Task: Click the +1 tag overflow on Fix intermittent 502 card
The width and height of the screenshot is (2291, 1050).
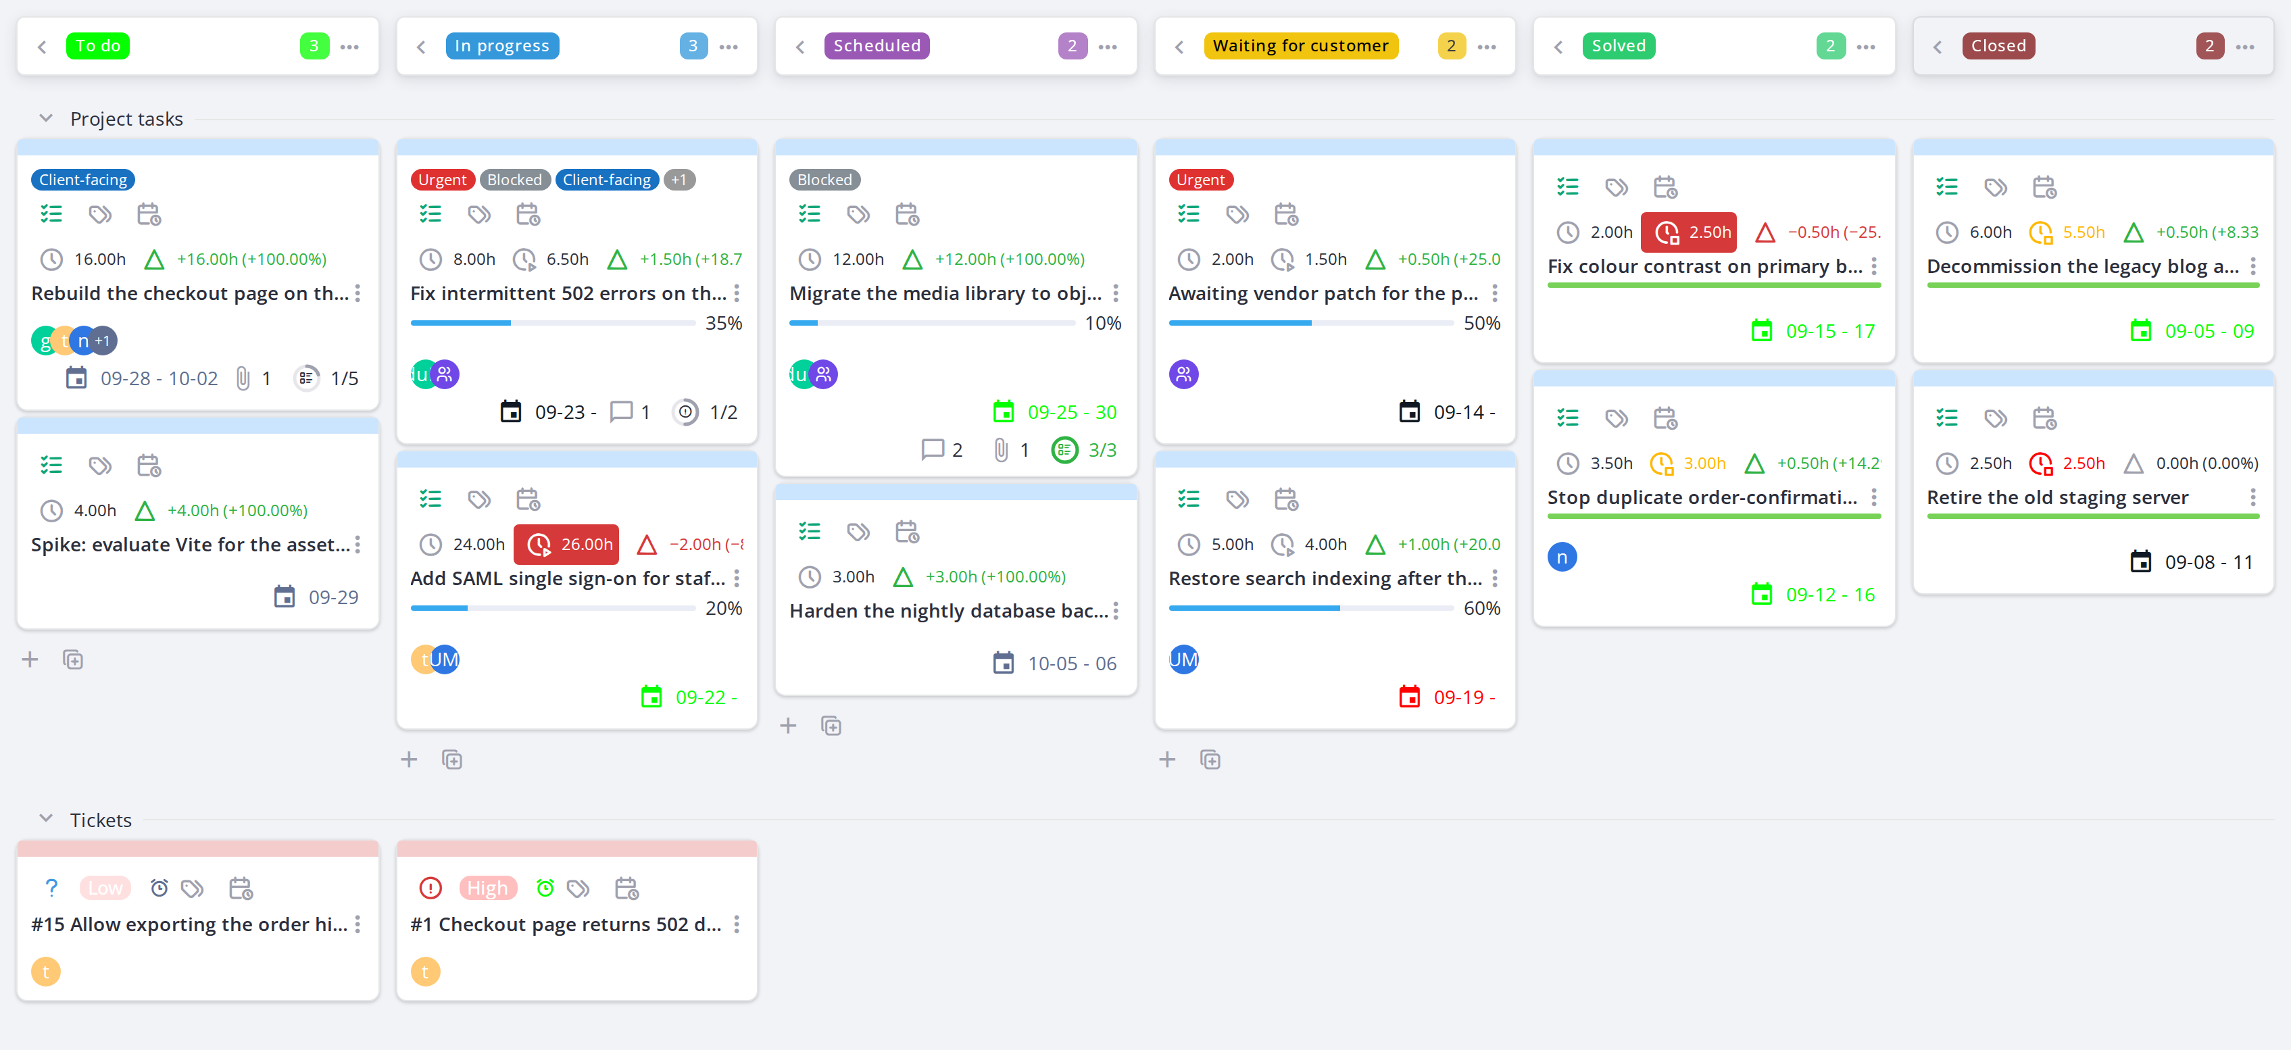Action: [679, 180]
